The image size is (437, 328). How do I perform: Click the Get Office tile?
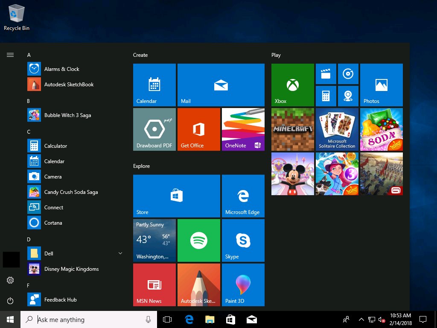(x=199, y=129)
